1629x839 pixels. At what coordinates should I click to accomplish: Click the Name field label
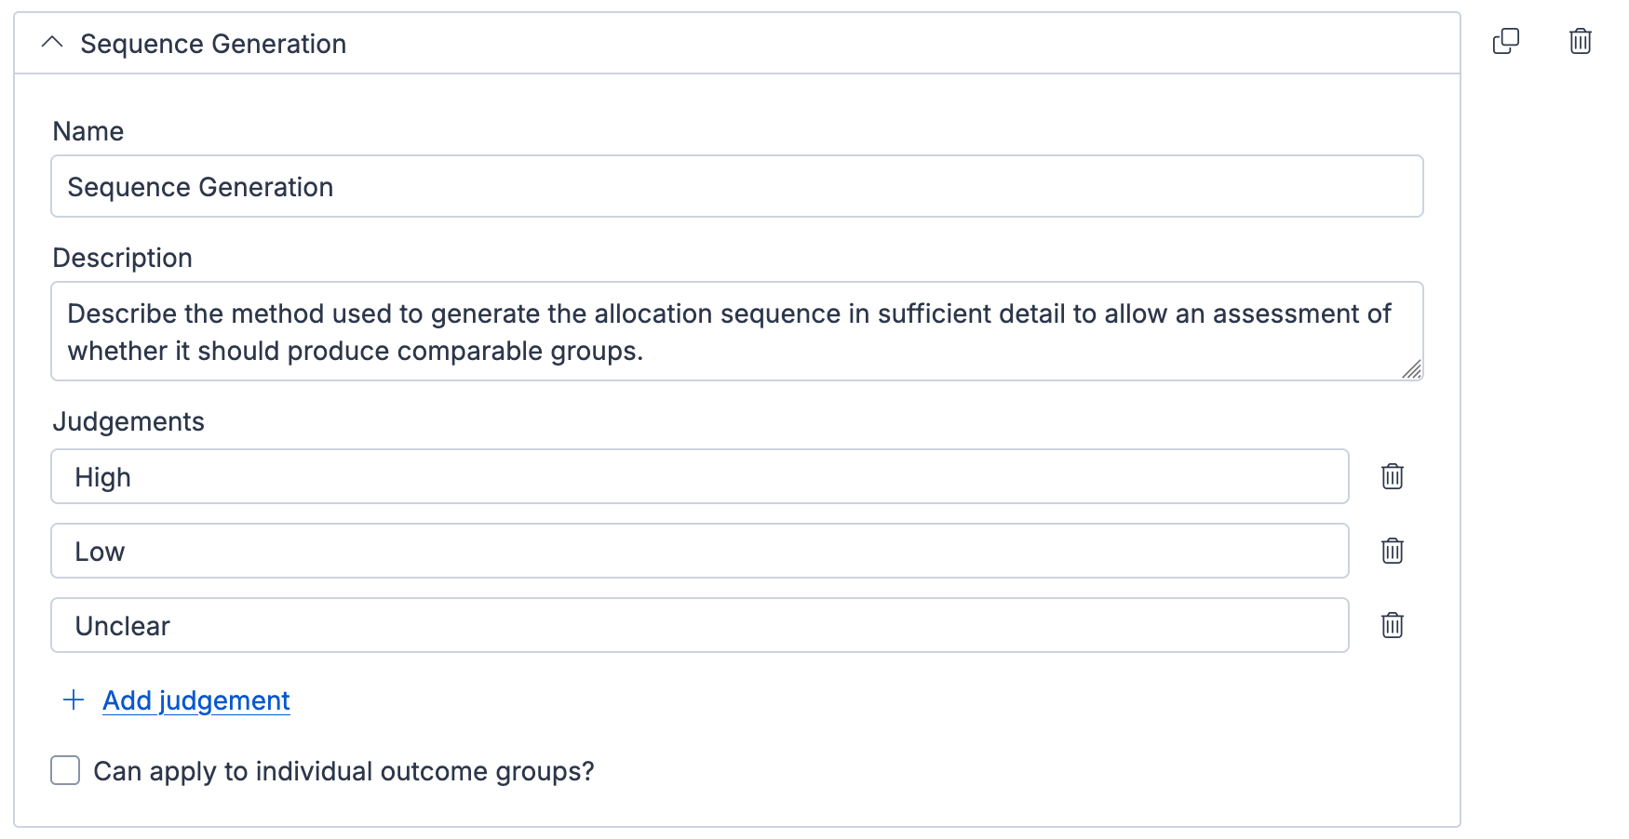pyautogui.click(x=88, y=131)
